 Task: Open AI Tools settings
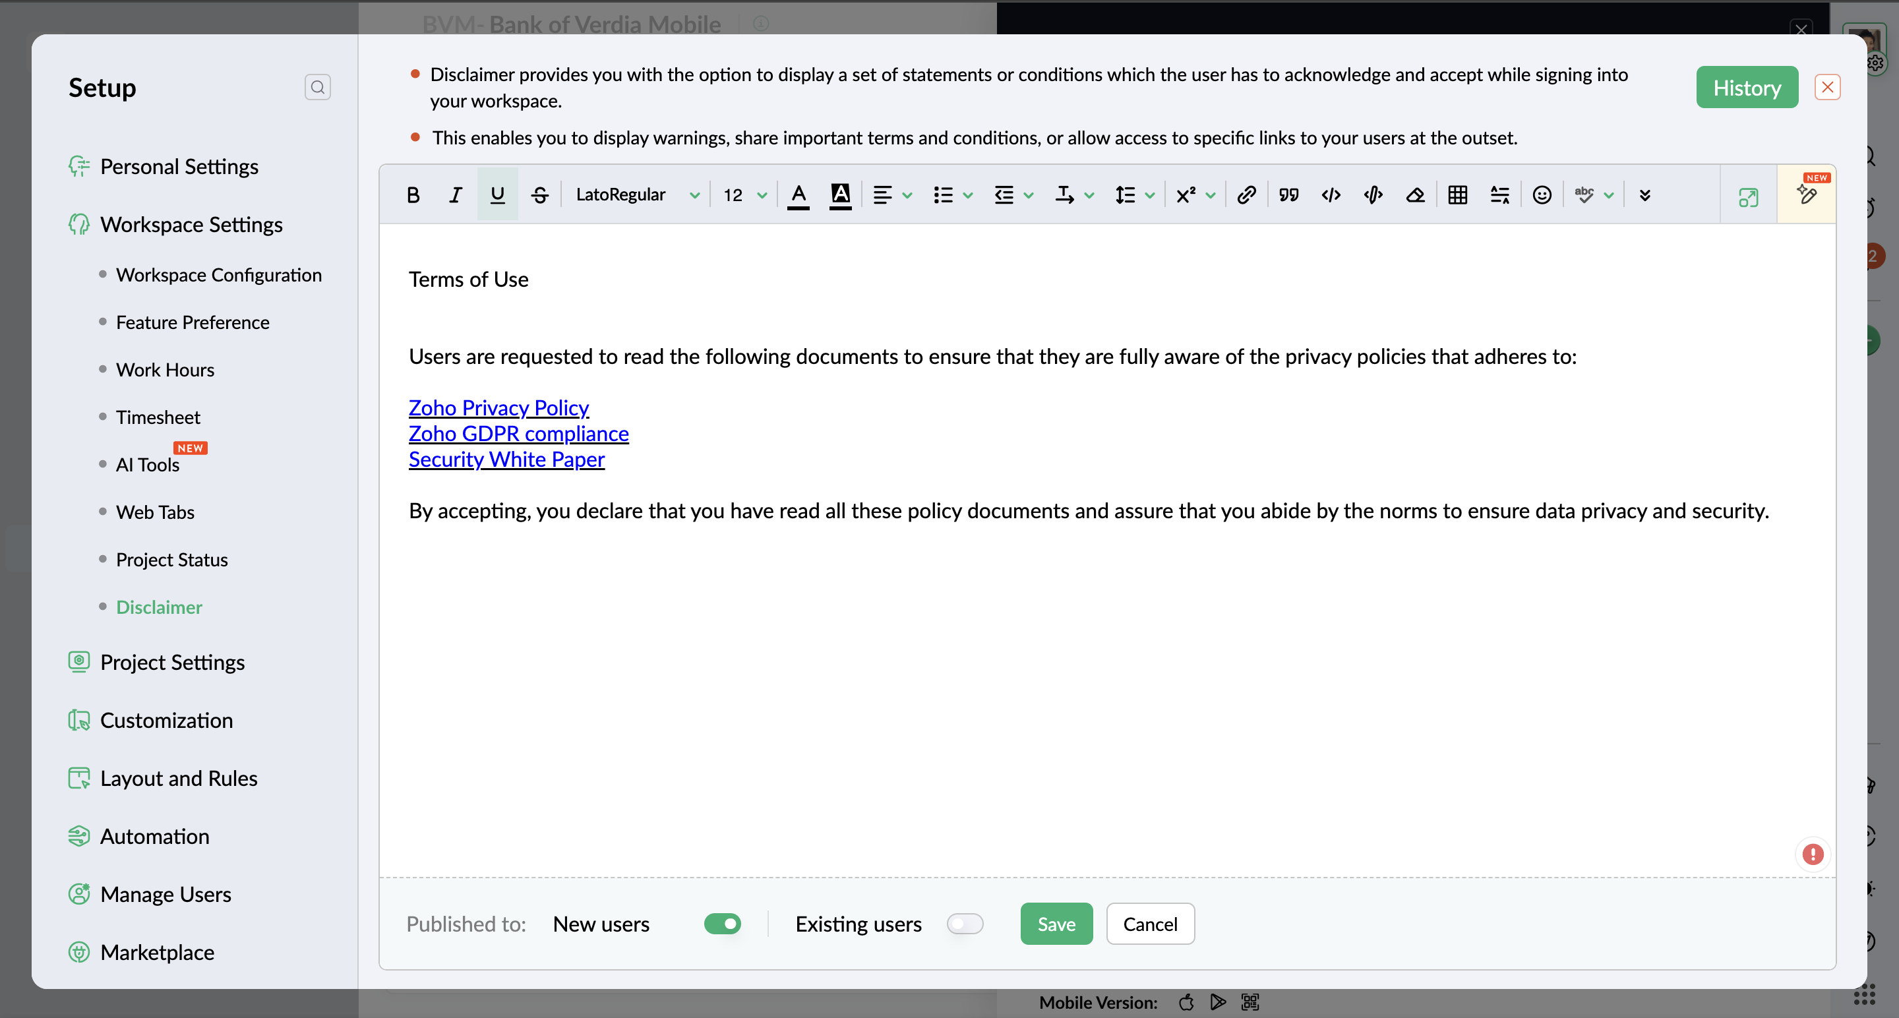[148, 464]
